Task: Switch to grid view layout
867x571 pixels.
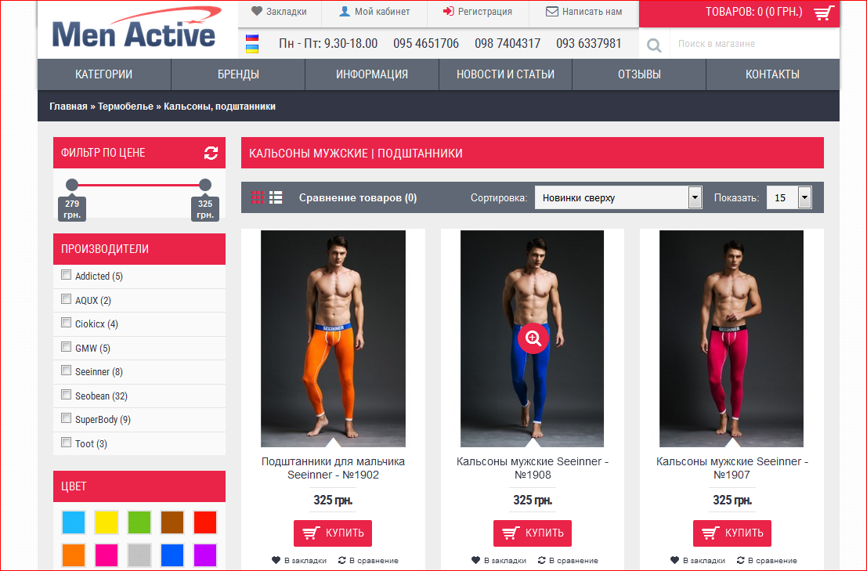Action: [258, 197]
